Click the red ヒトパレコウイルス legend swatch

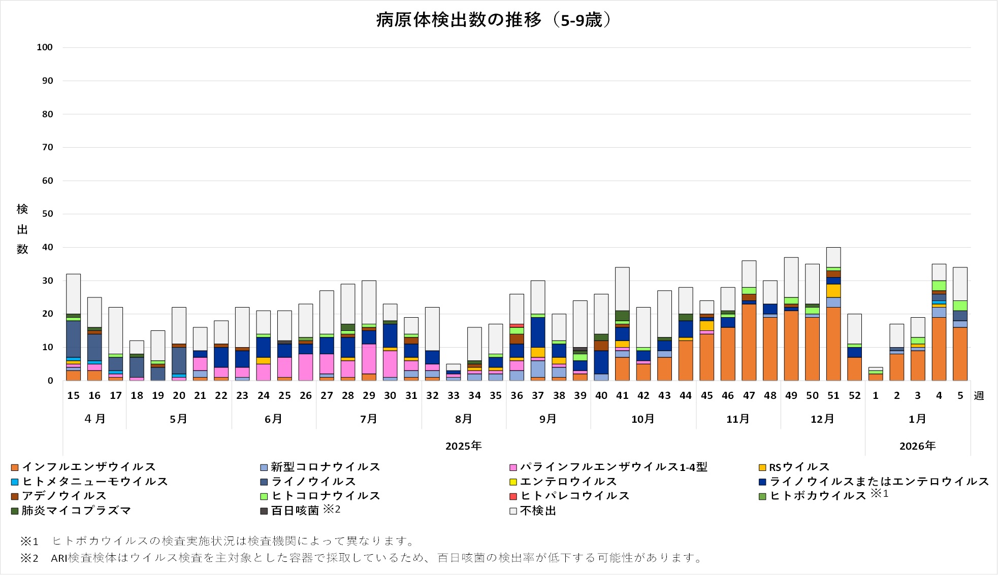(513, 496)
